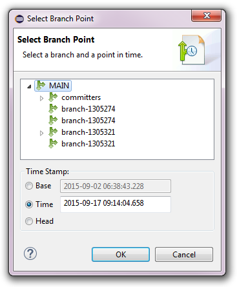237x287 pixels.
Task: Select the Base radio button
Action: 29,186
